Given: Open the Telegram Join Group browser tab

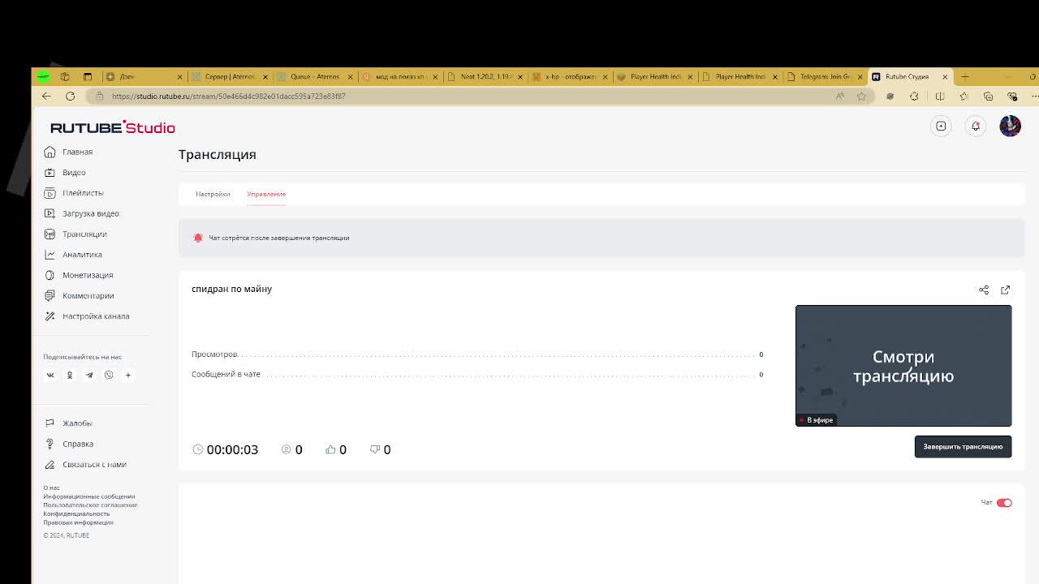Looking at the screenshot, I should tap(825, 76).
